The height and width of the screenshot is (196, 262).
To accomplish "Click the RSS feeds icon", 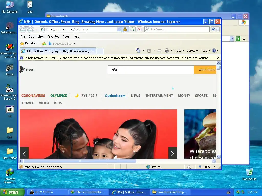I will pyautogui.click(x=149, y=51).
